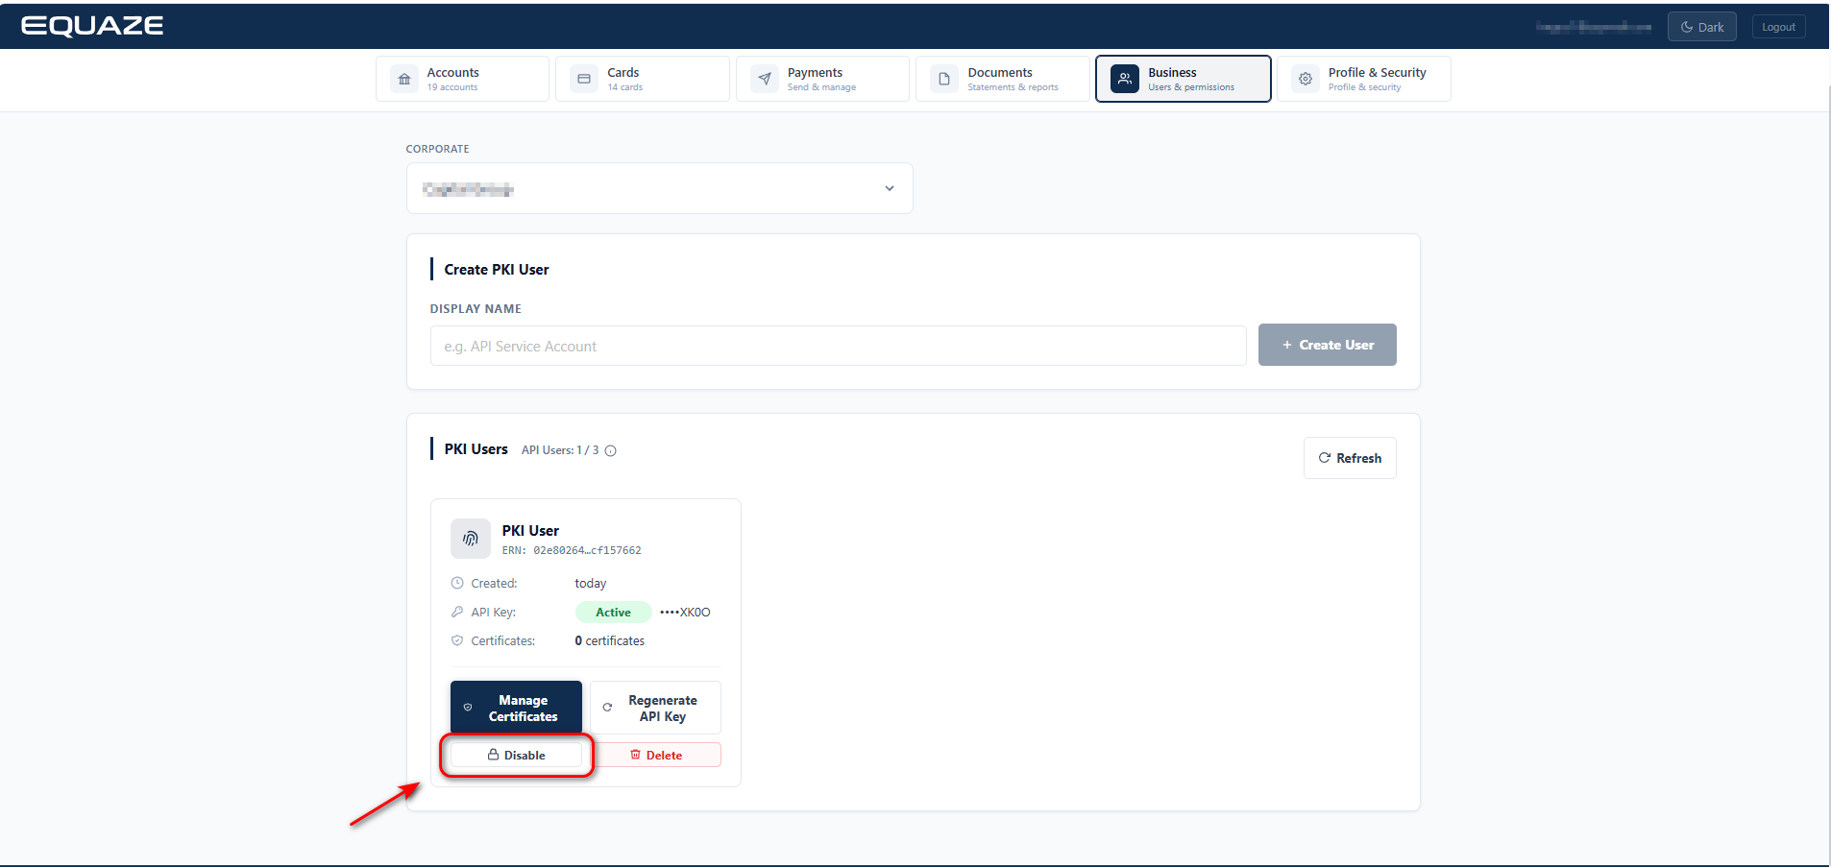
Task: Click the Payments paper plane icon
Action: coord(765,79)
